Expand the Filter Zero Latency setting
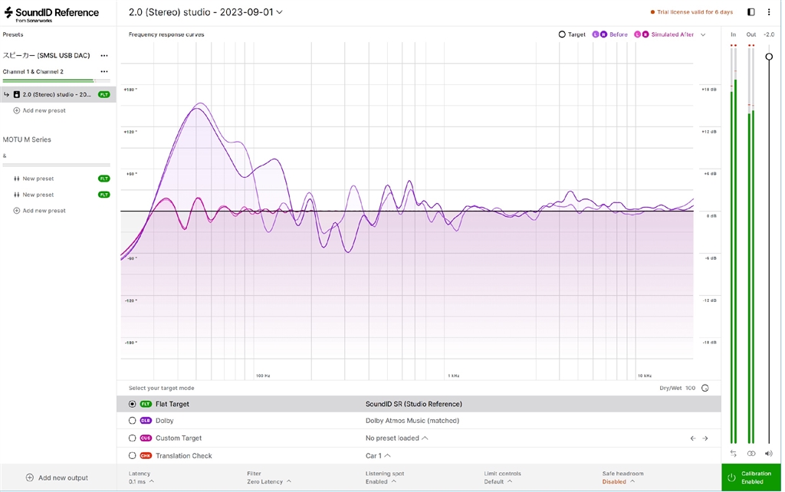Screen dimensions: 785x492 269,477
